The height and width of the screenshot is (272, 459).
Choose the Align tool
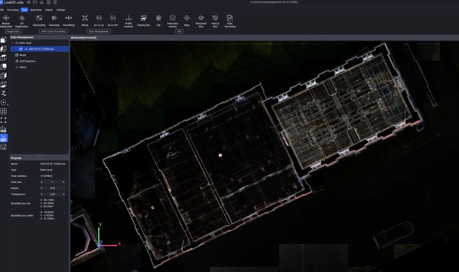[x=187, y=21]
